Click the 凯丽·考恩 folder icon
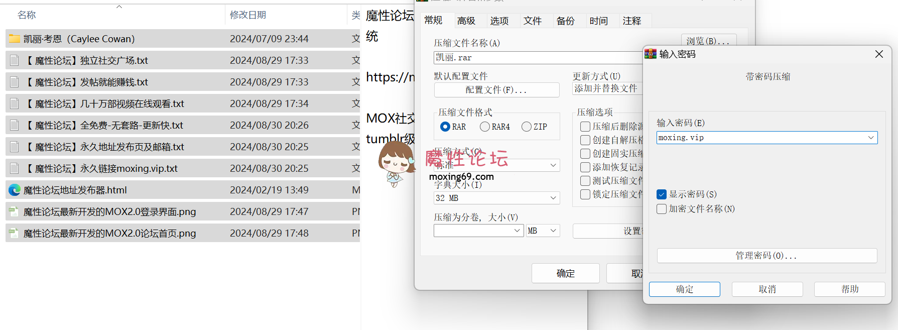898x330 pixels. (x=15, y=39)
